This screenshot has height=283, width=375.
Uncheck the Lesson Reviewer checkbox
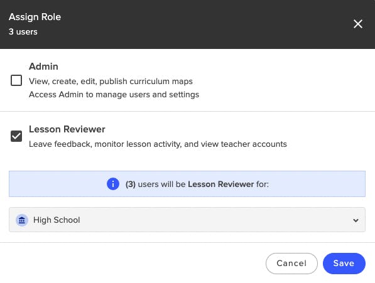pos(16,136)
